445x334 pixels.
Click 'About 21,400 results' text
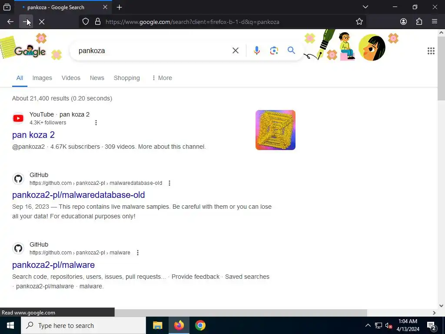pyautogui.click(x=40, y=98)
